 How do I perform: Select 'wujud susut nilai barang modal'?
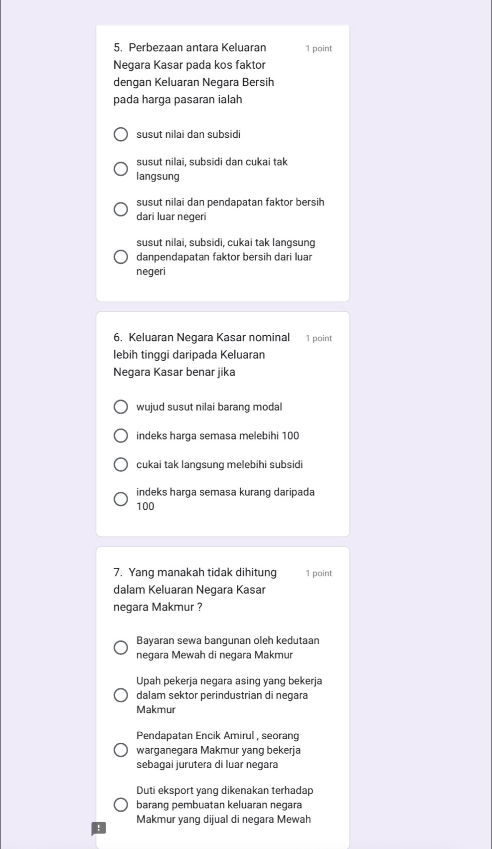coord(121,407)
